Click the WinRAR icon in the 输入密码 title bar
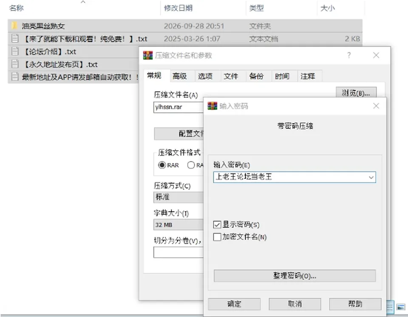 click(x=212, y=106)
